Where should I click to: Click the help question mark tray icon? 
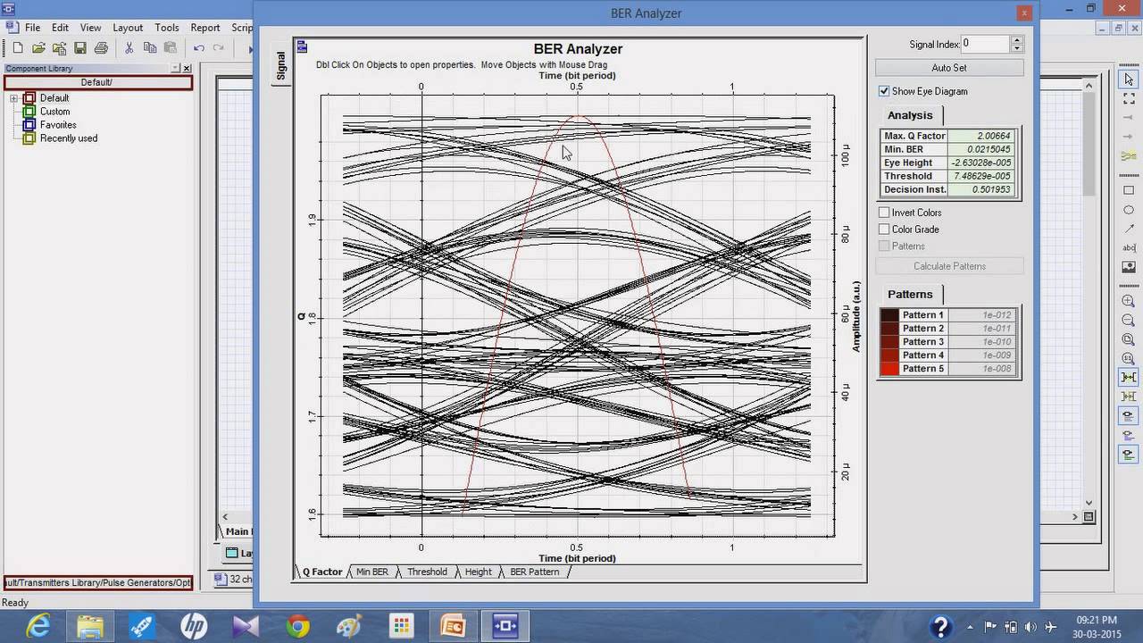point(940,626)
